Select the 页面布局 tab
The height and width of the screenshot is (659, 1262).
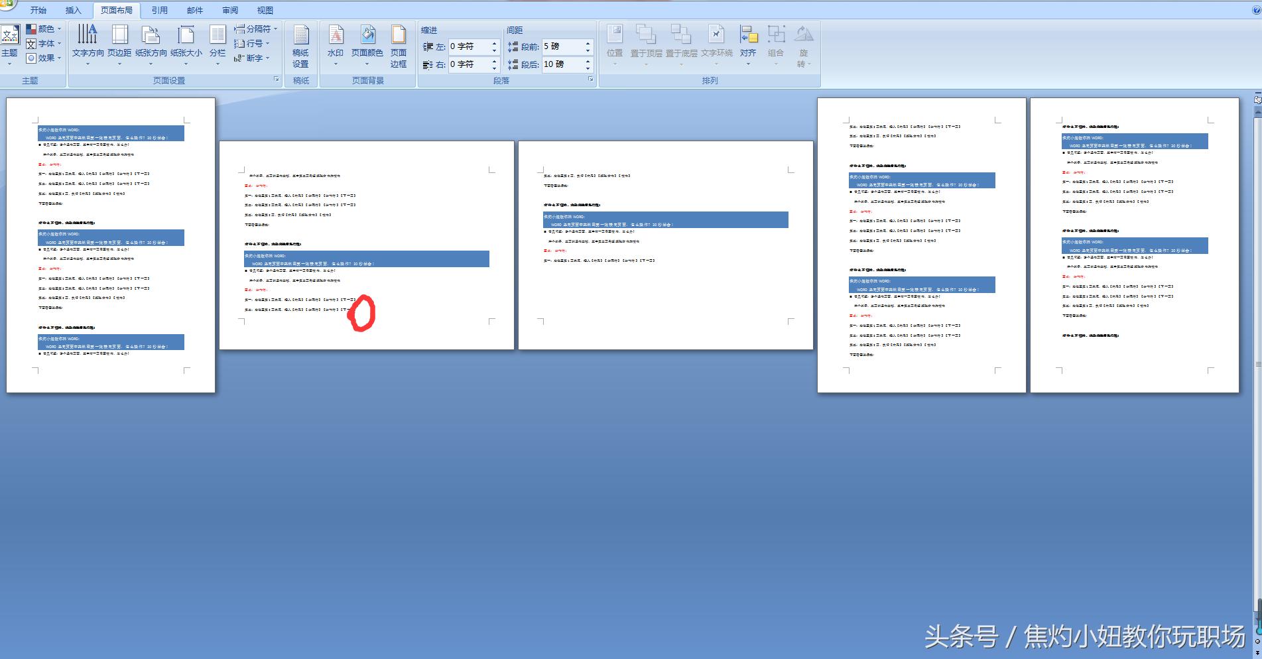(x=116, y=10)
